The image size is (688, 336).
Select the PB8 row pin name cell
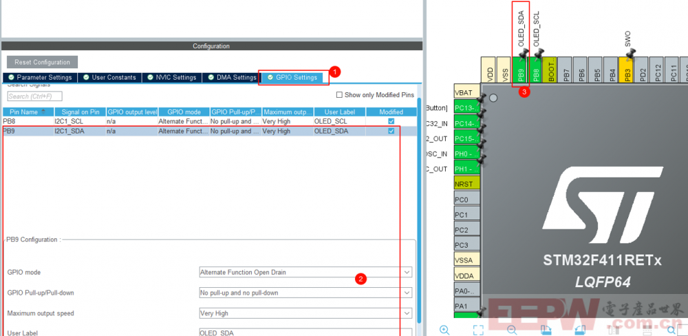[28, 121]
